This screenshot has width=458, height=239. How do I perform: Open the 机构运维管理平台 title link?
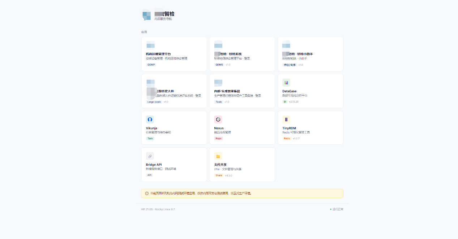158,54
